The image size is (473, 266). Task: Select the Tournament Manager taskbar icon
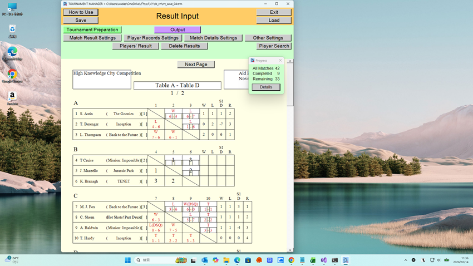point(346,260)
